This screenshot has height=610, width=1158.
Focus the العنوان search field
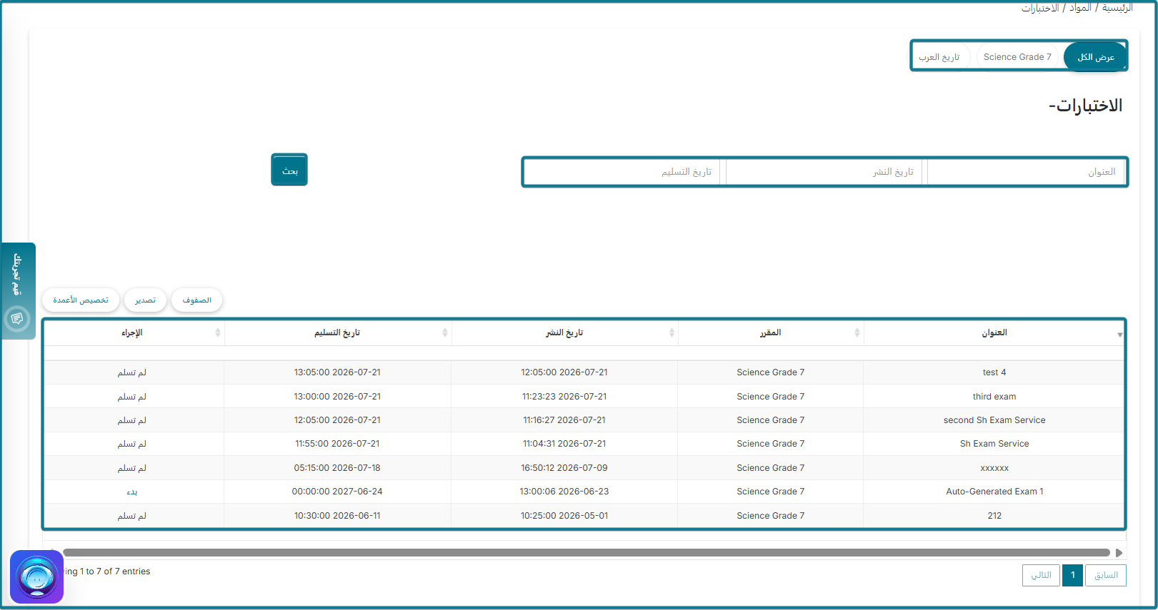tap(1026, 172)
